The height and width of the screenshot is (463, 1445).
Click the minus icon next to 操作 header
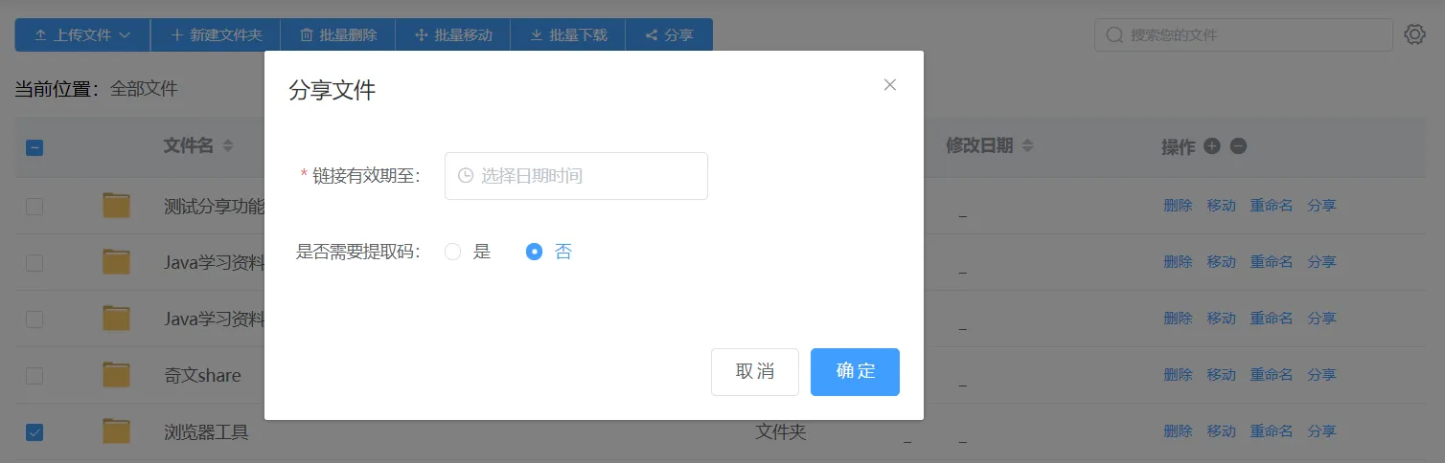(x=1238, y=146)
